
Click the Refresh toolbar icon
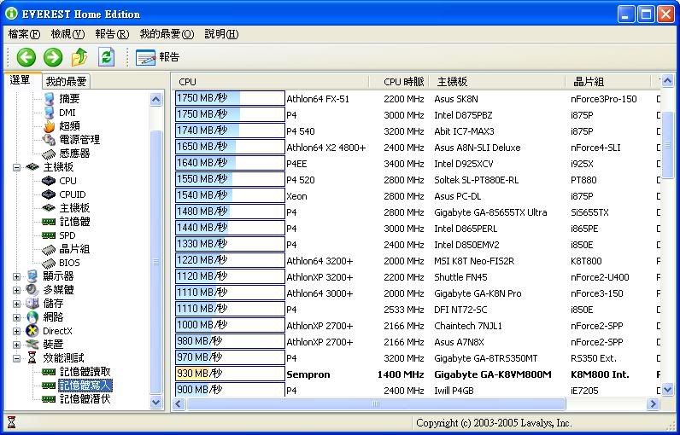coord(106,56)
